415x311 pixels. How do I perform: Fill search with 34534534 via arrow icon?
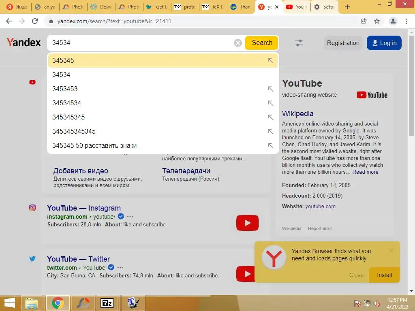[270, 103]
